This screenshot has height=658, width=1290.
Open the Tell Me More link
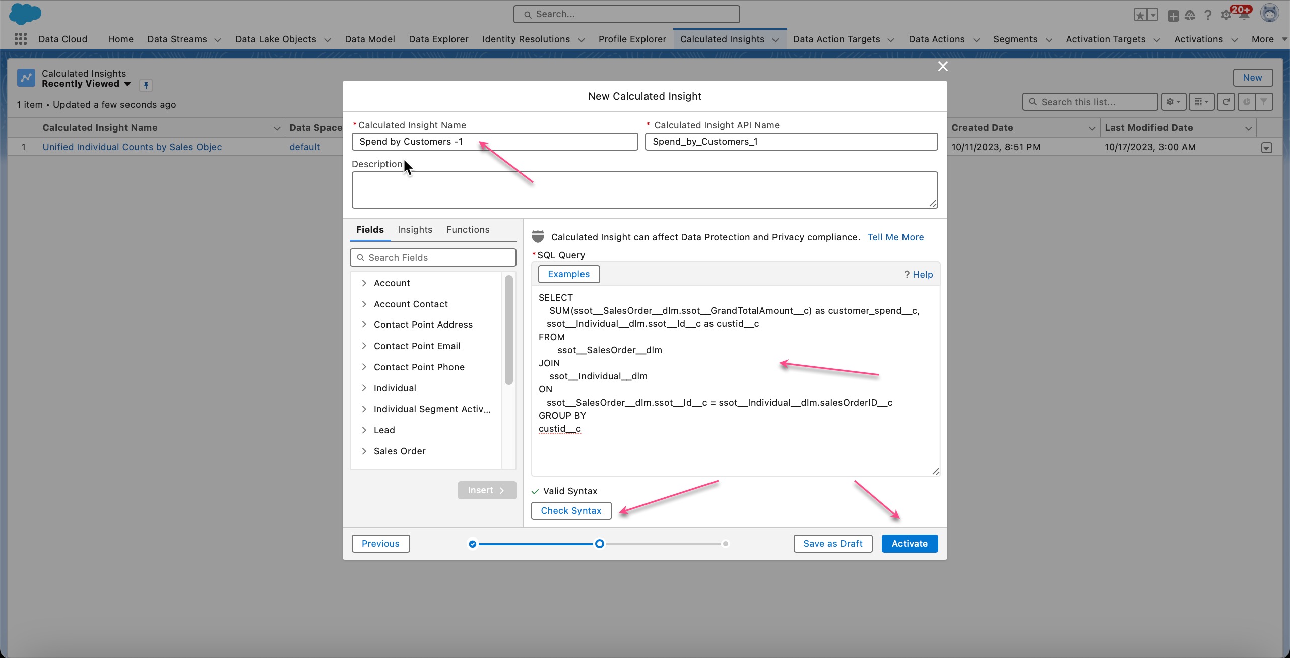click(x=895, y=237)
